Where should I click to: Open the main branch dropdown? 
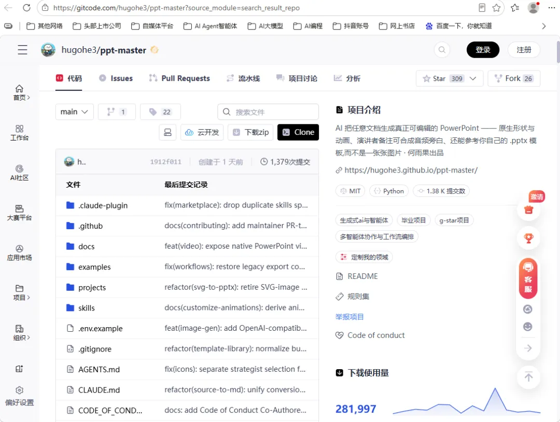(x=74, y=112)
